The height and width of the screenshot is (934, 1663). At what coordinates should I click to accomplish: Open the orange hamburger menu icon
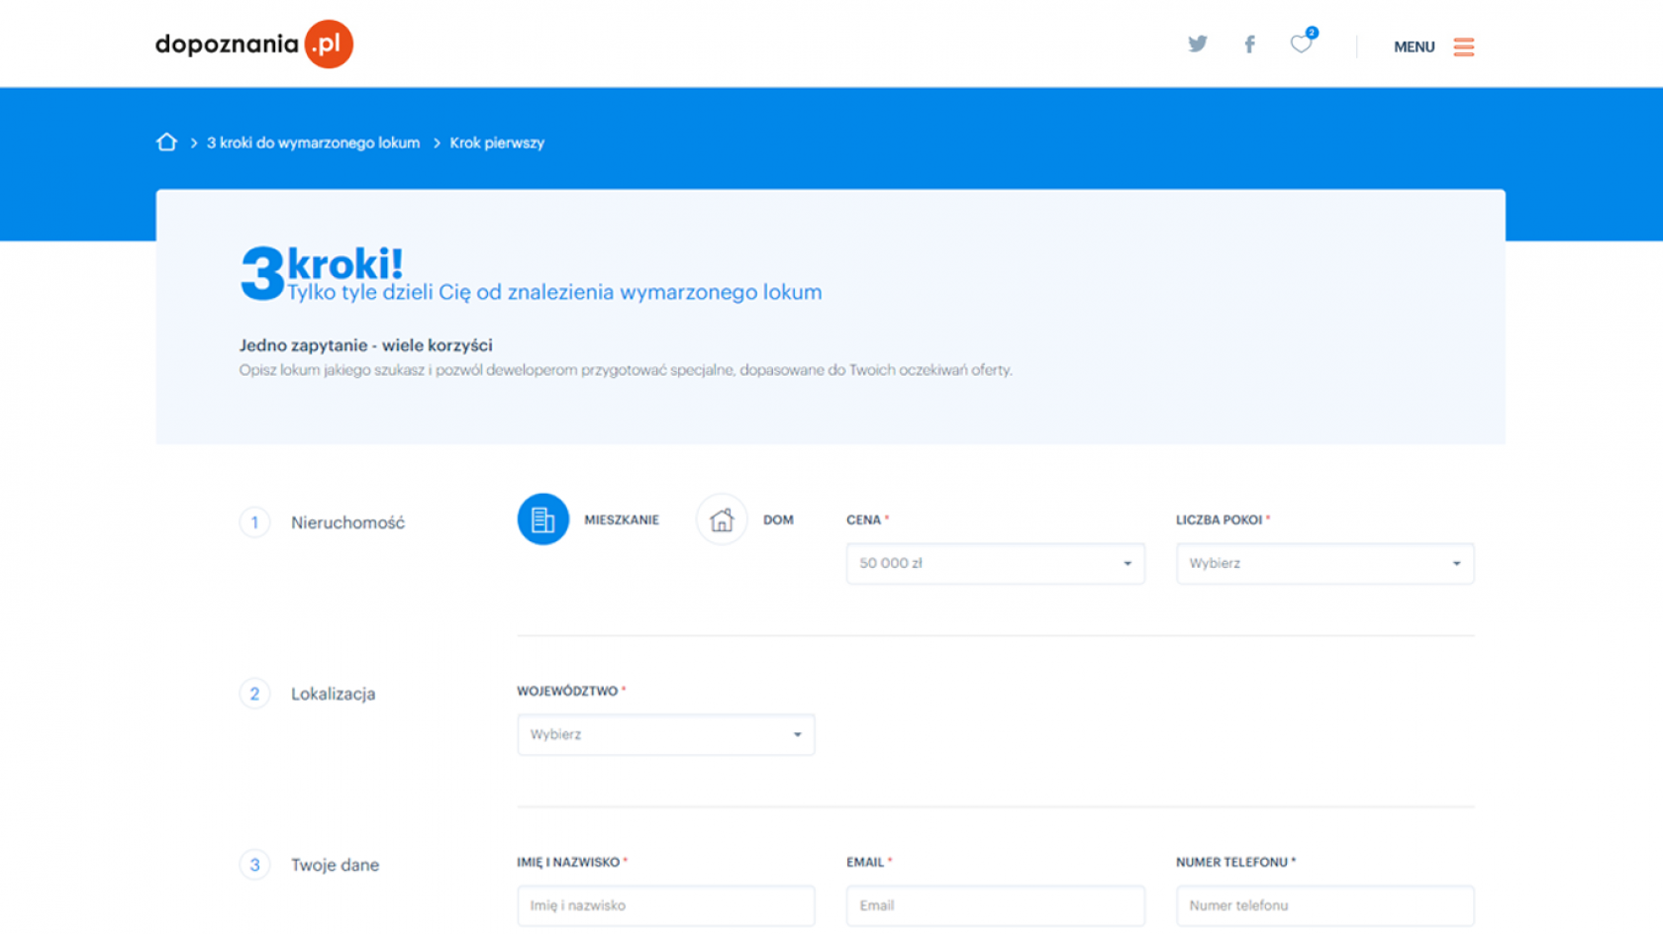1463,47
